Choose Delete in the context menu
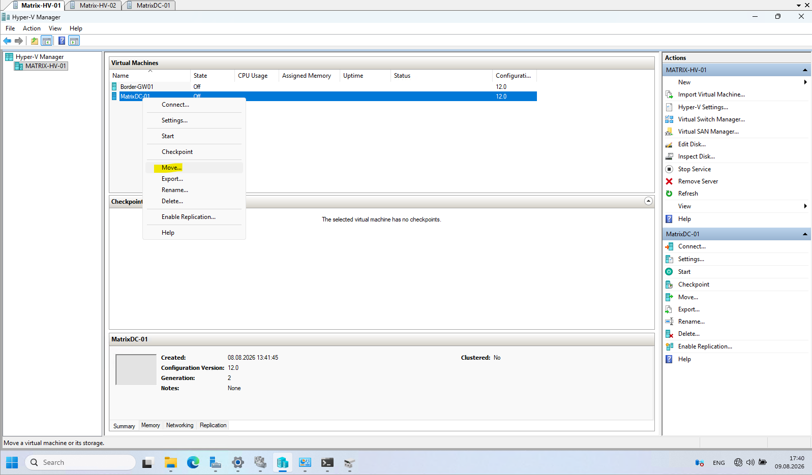This screenshot has height=475, width=812. point(194,201)
